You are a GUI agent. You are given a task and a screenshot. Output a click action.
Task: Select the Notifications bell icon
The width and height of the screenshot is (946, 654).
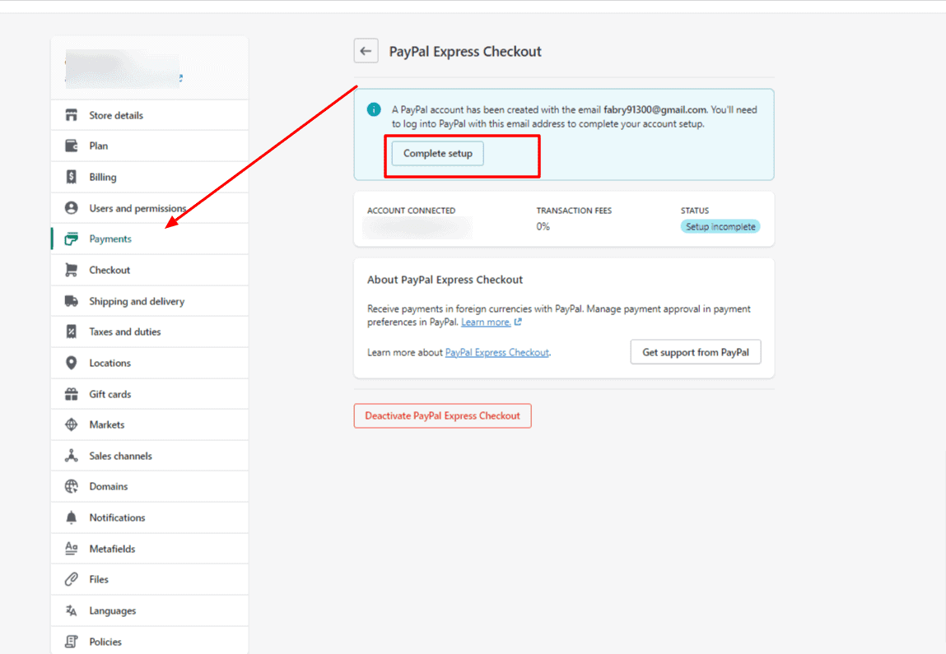point(72,517)
